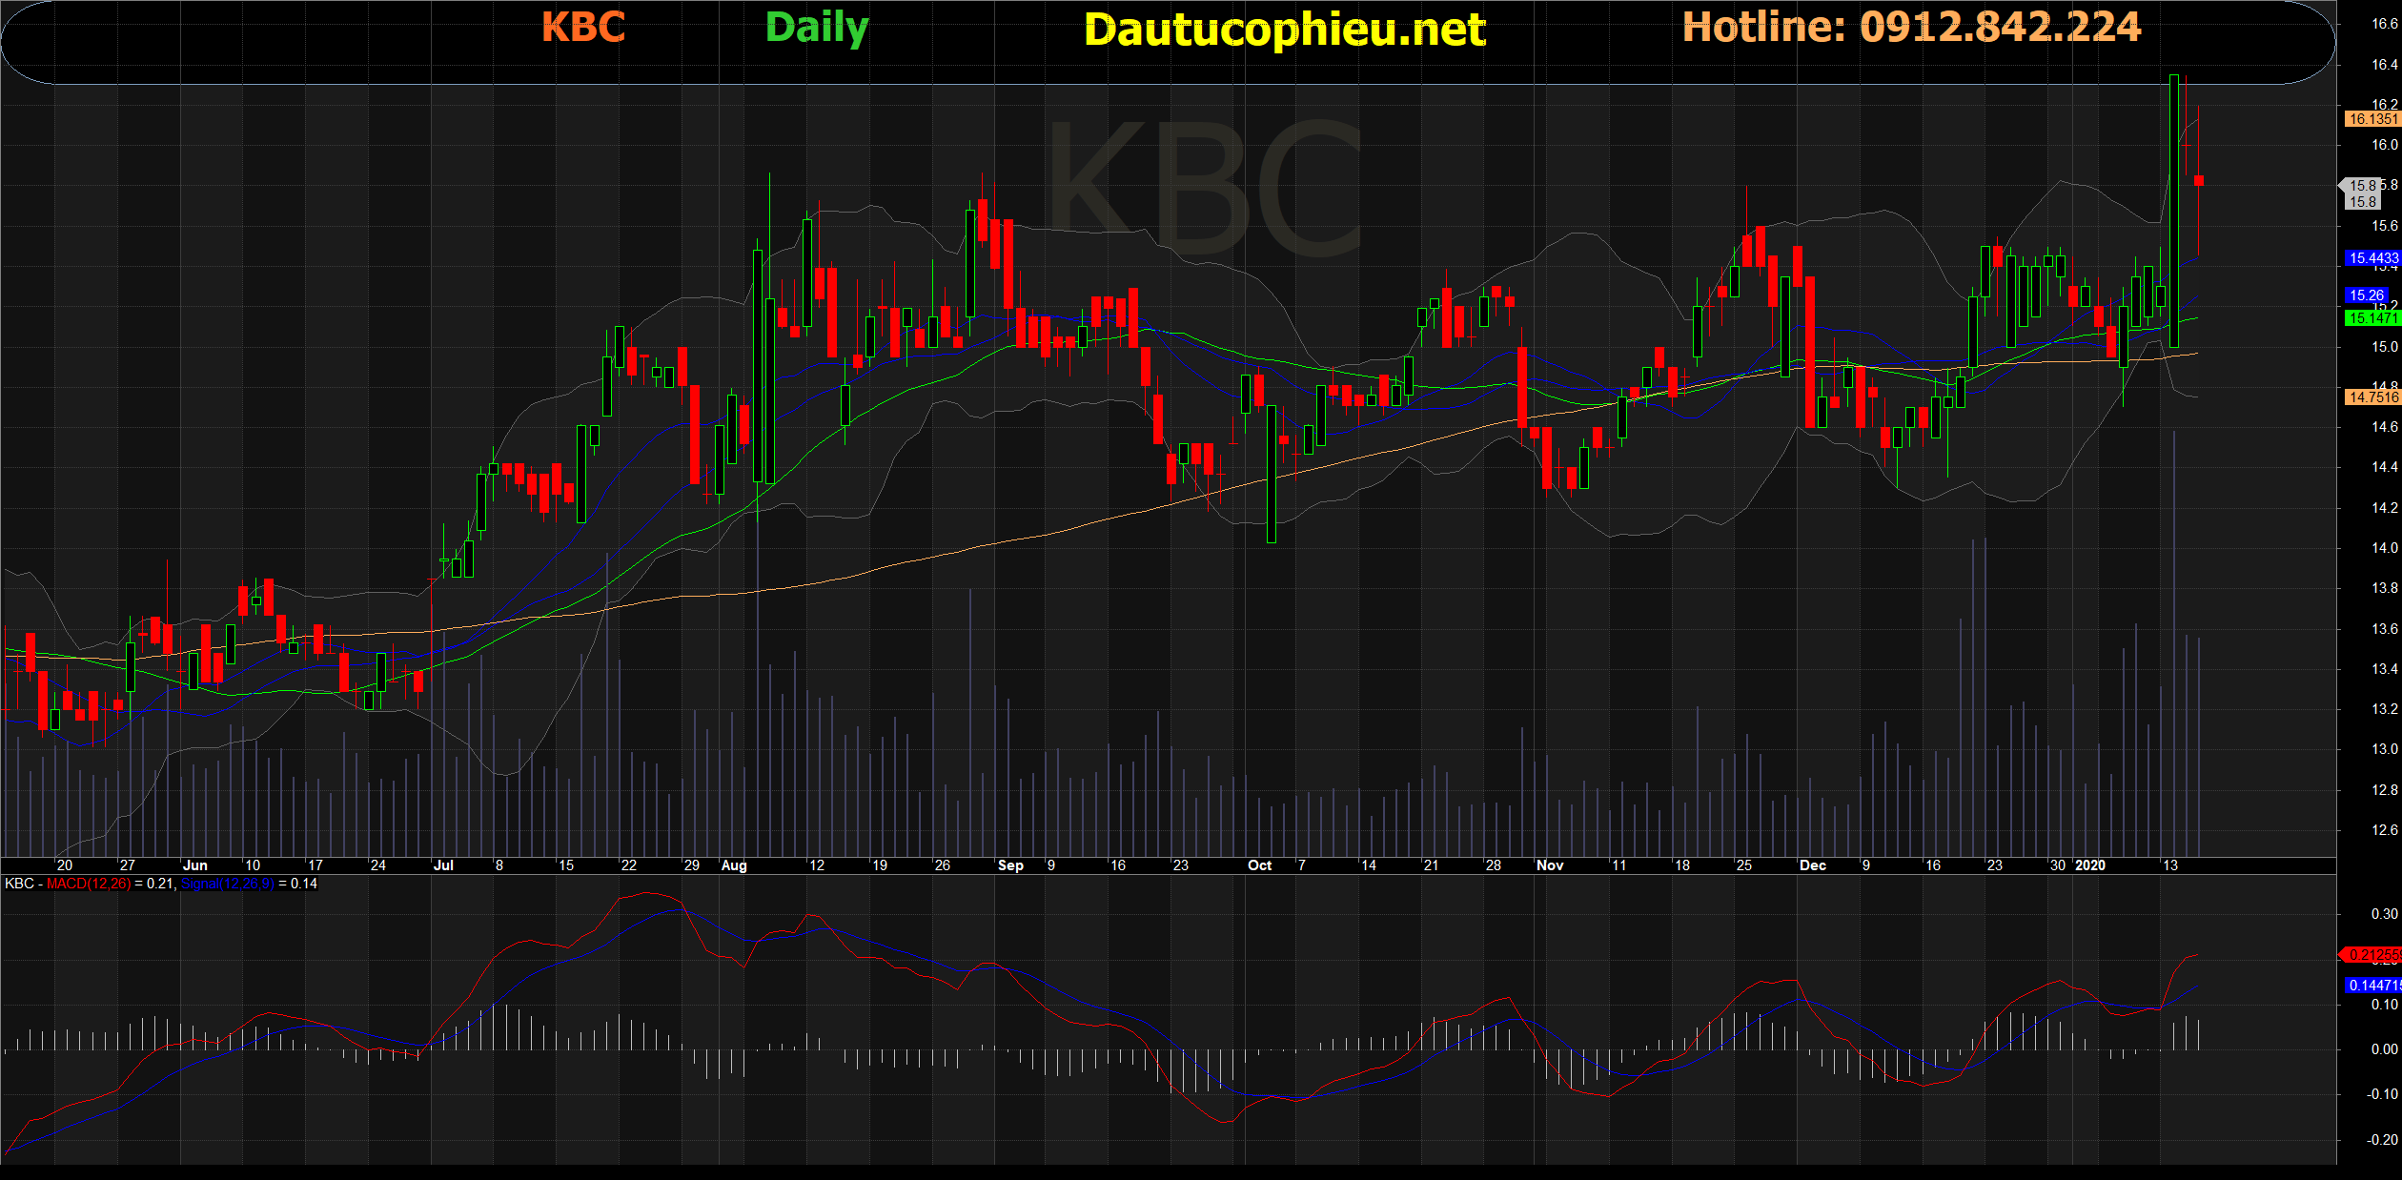The image size is (2402, 1180).
Task: Click the orange 14.7516 price tag
Action: pos(2371,397)
